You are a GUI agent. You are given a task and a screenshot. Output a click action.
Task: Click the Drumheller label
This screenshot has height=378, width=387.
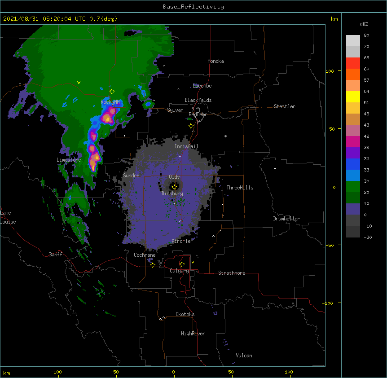click(x=286, y=219)
